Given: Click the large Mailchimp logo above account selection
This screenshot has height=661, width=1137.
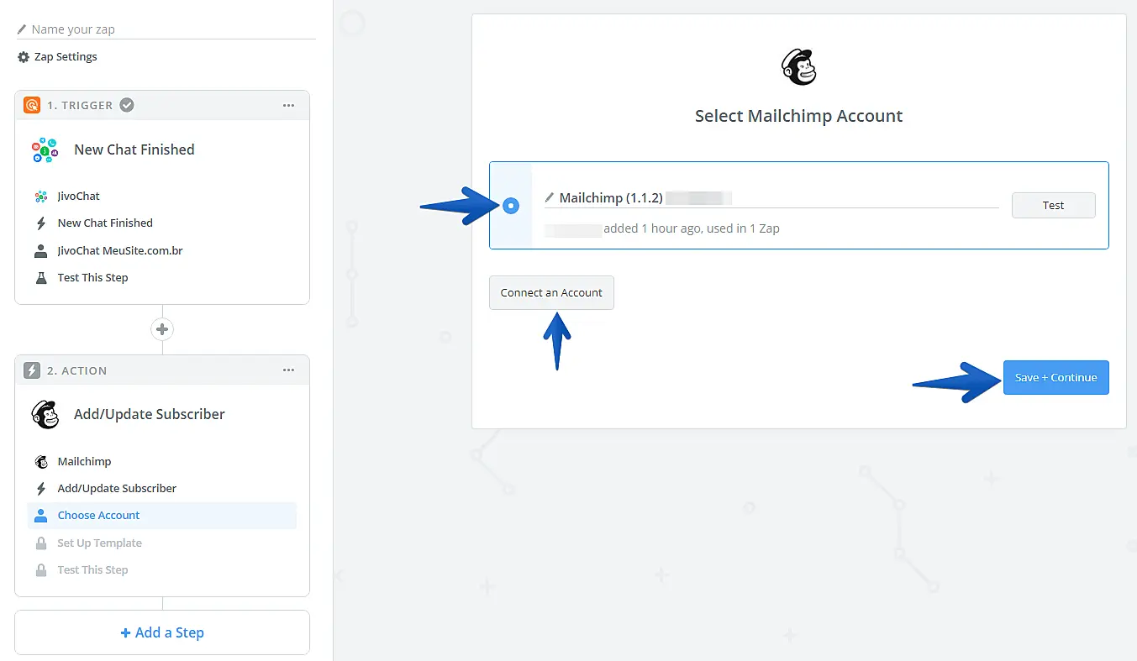Looking at the screenshot, I should tap(798, 67).
